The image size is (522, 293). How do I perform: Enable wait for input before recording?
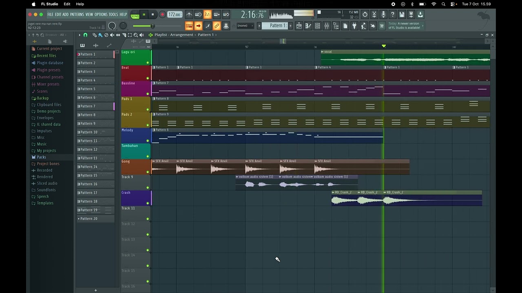point(198,15)
